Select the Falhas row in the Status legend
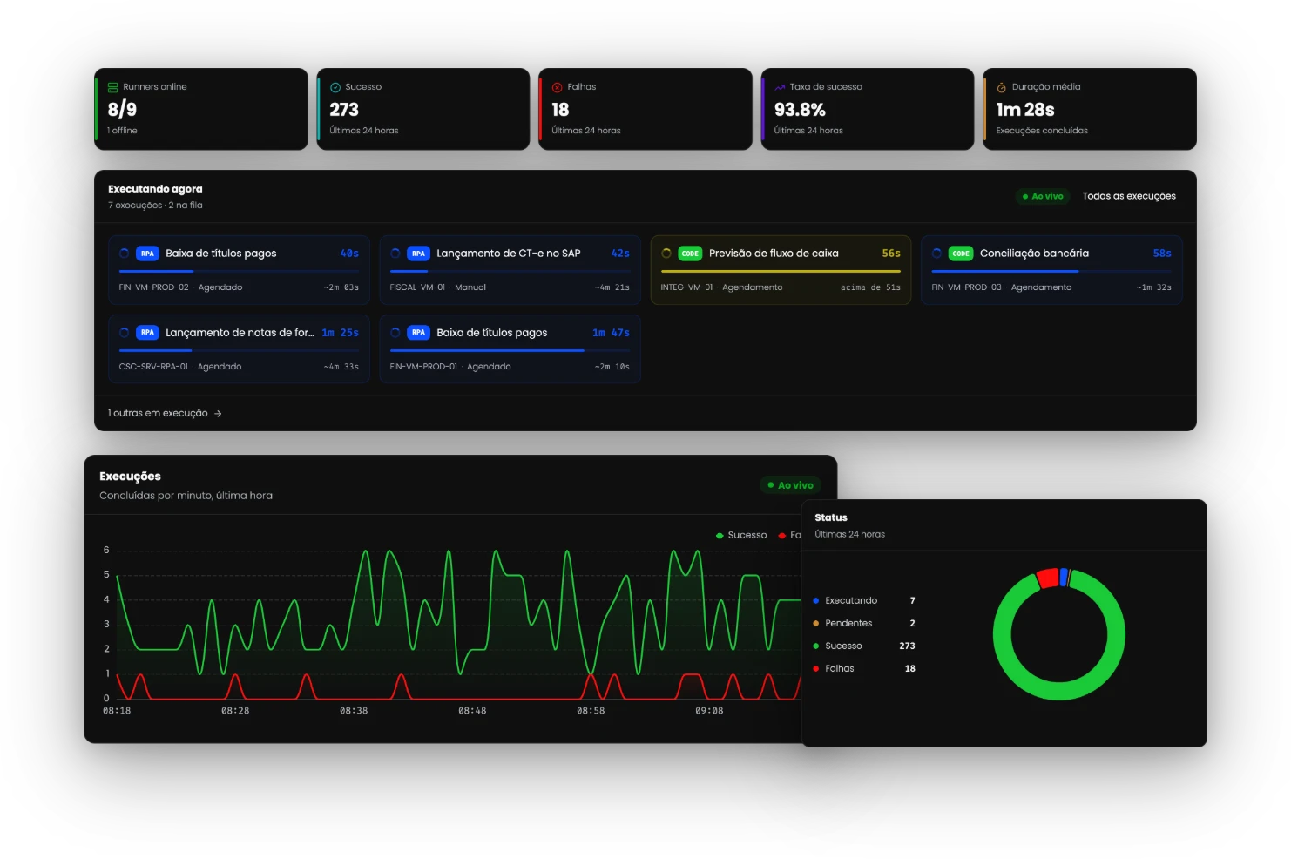The width and height of the screenshot is (1291, 859). [864, 669]
